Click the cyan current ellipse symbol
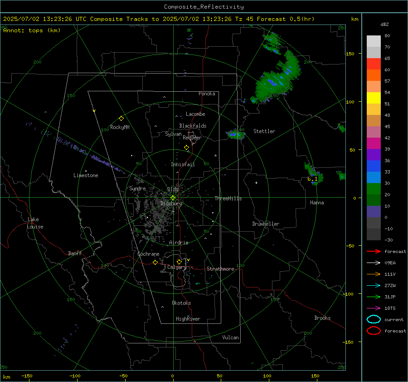This screenshot has width=408, height=382. pyautogui.click(x=374, y=319)
